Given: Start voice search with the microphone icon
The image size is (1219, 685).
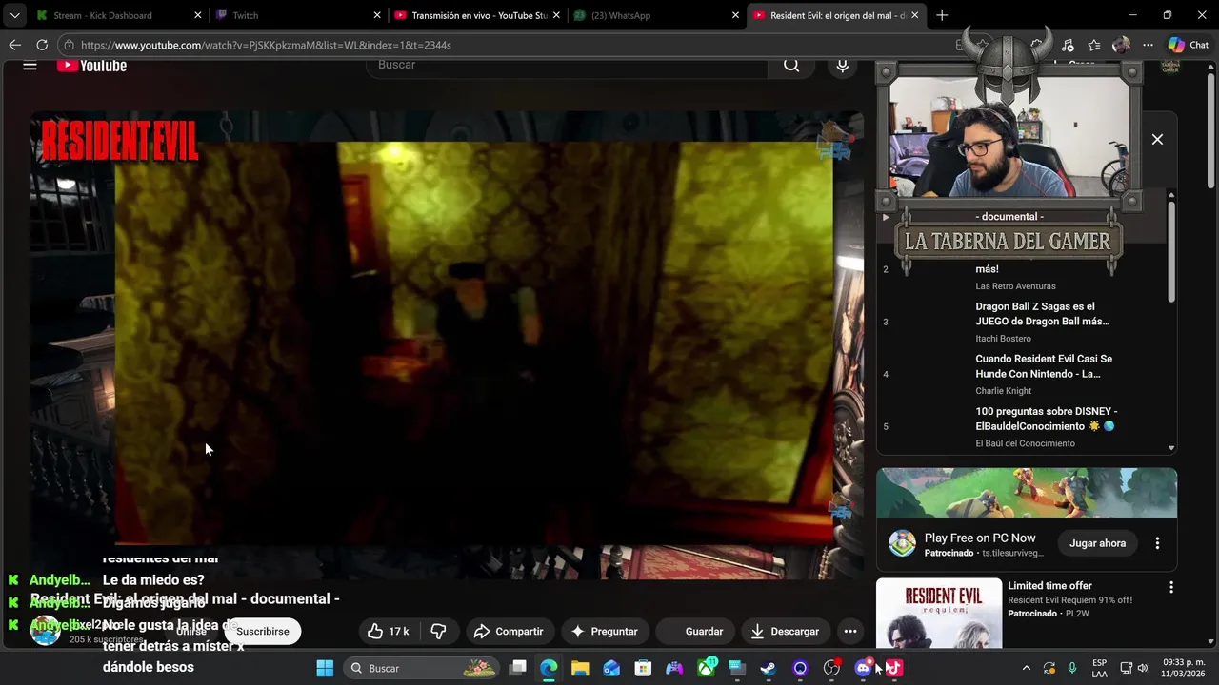Looking at the screenshot, I should 842,65.
